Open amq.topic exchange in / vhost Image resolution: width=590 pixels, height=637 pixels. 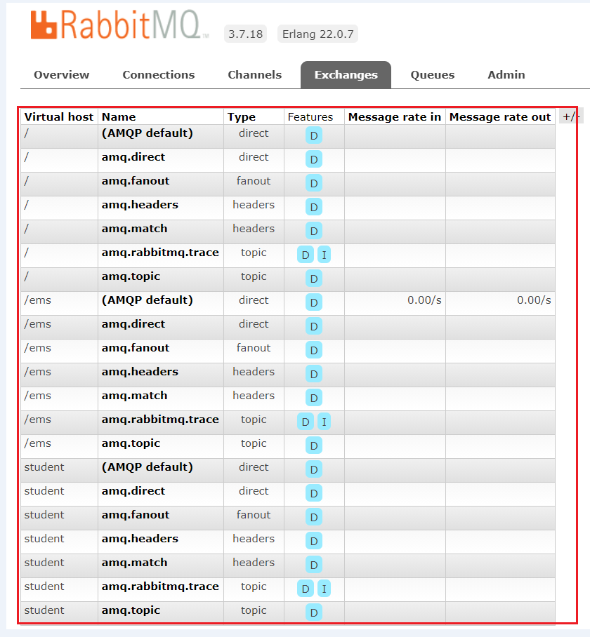(131, 276)
